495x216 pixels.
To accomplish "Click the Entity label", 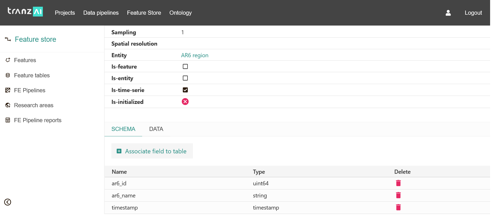I will click(119, 55).
